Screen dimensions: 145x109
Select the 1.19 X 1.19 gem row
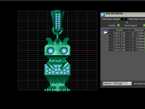127,47
